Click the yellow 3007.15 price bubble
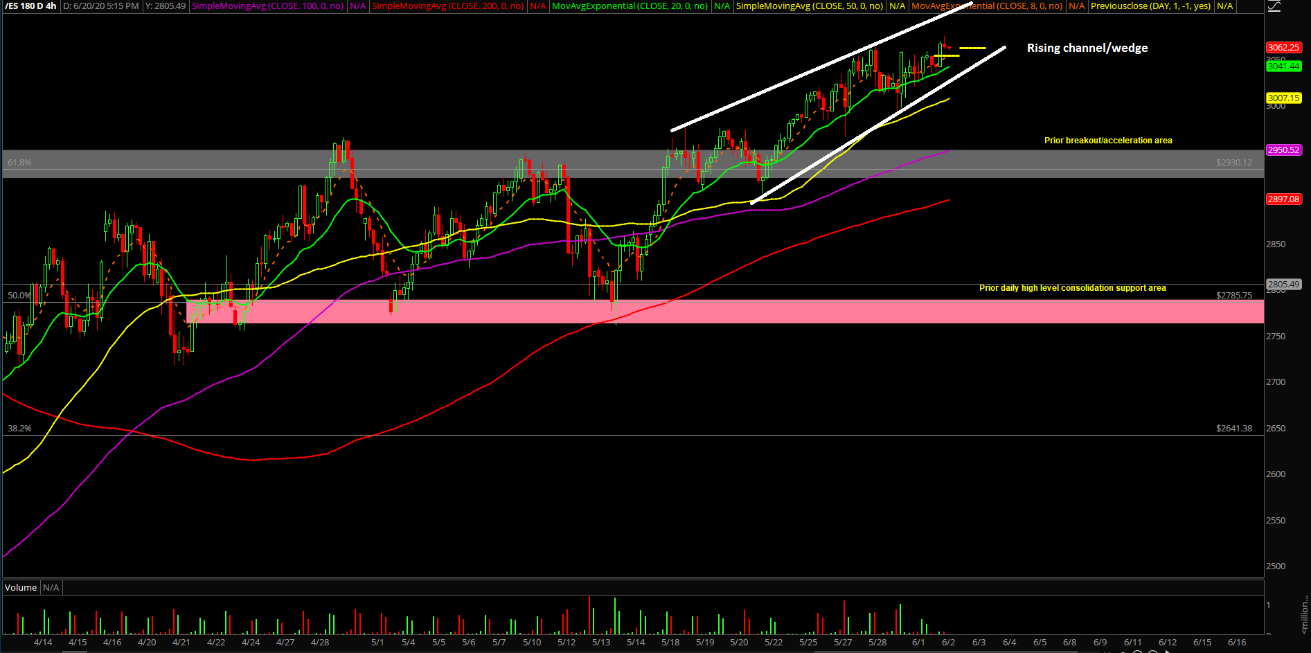Viewport: 1311px width, 653px height. pyautogui.click(x=1283, y=98)
